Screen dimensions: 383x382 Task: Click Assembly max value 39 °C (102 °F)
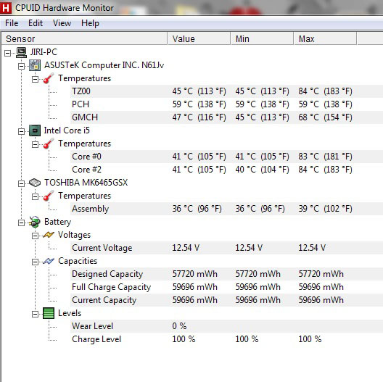(x=325, y=209)
